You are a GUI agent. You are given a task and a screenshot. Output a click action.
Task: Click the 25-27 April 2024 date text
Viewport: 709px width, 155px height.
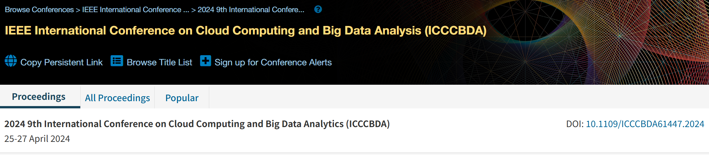click(x=37, y=139)
